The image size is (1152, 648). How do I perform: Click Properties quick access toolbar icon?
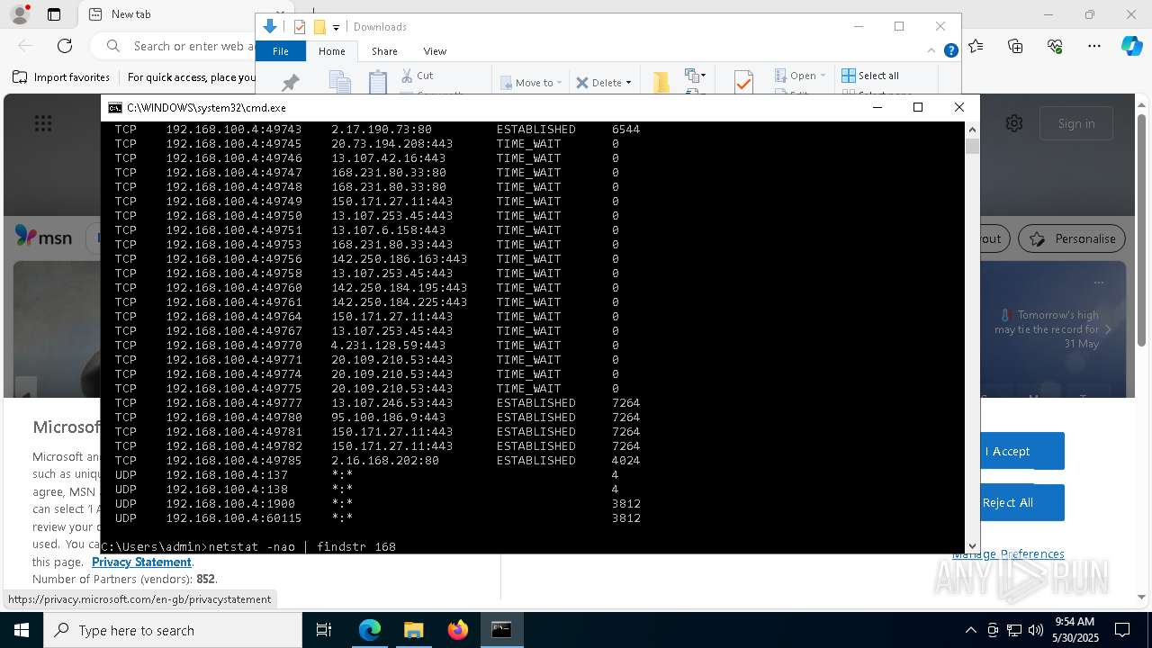coord(300,27)
